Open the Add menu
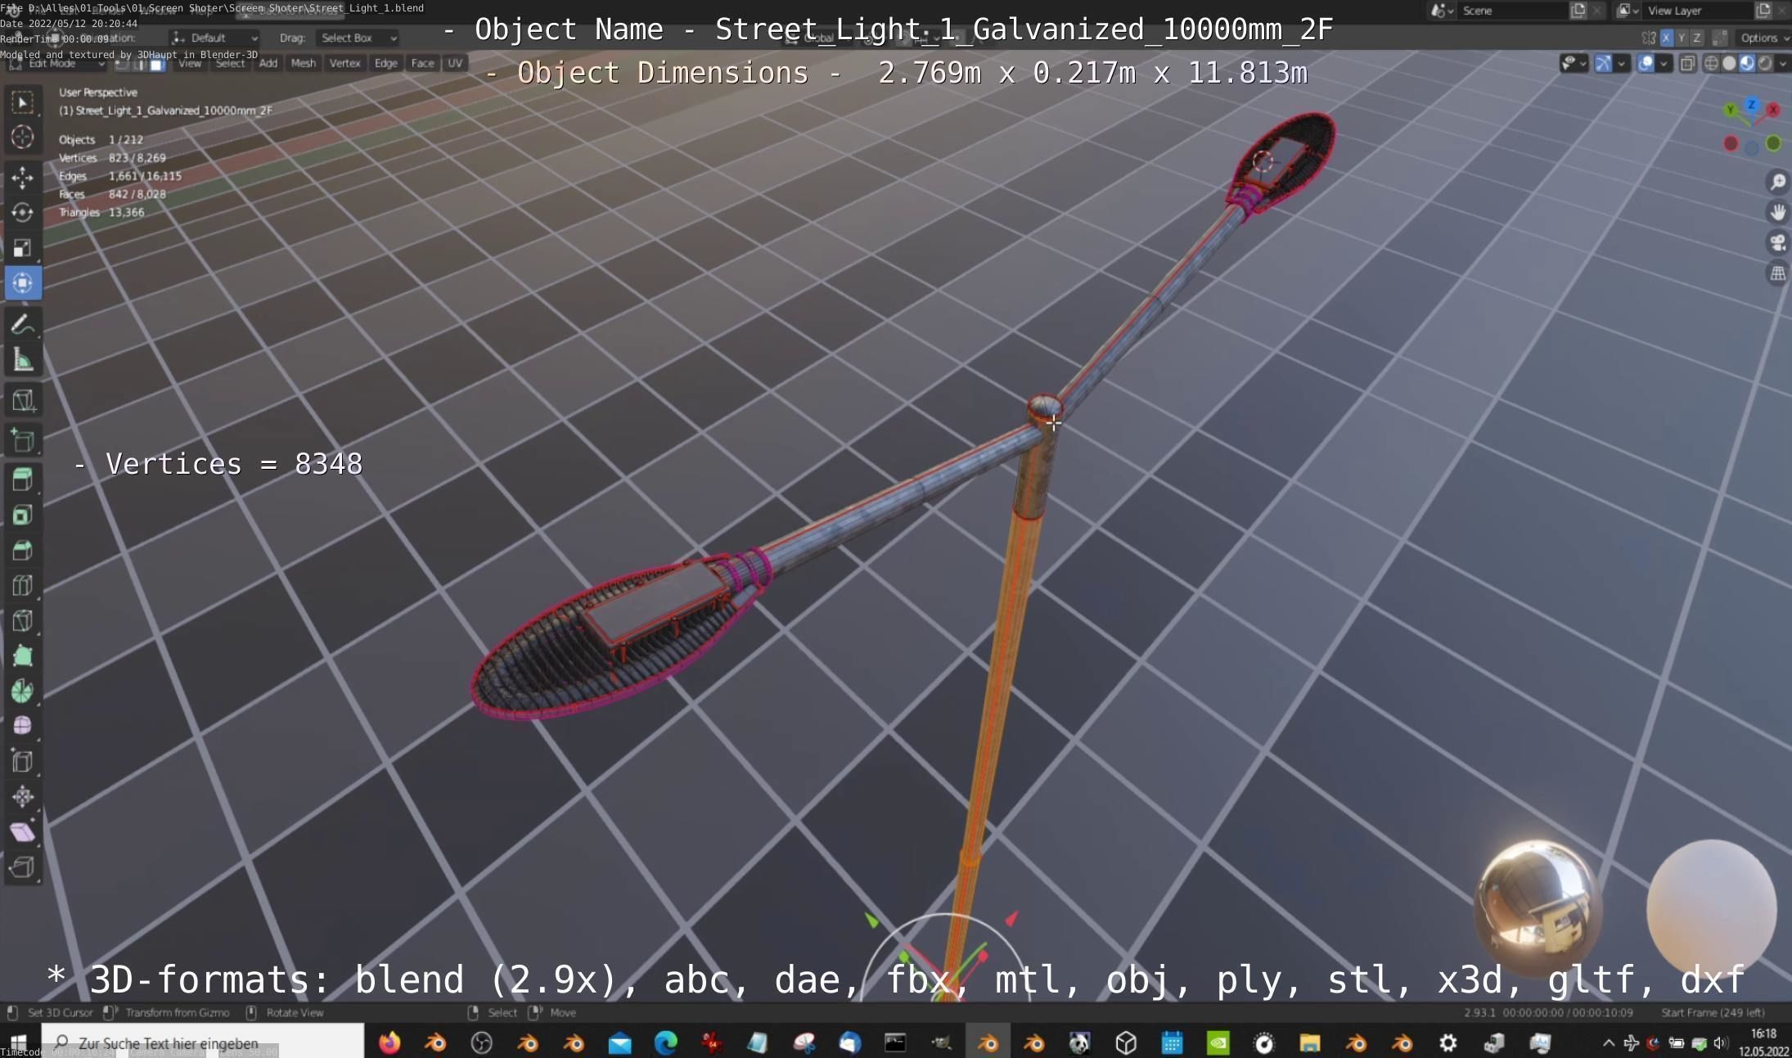 point(268,63)
